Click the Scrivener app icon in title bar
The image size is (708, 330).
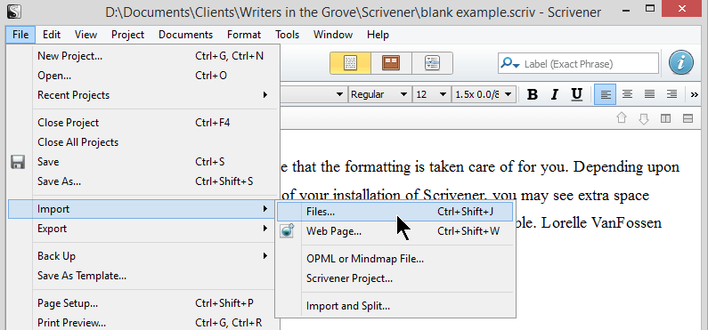[x=15, y=11]
